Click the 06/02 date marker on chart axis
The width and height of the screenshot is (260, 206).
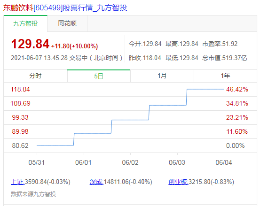click(x=130, y=162)
